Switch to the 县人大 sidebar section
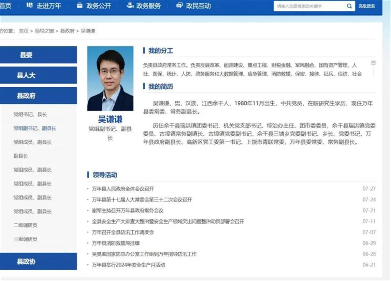 (39, 75)
